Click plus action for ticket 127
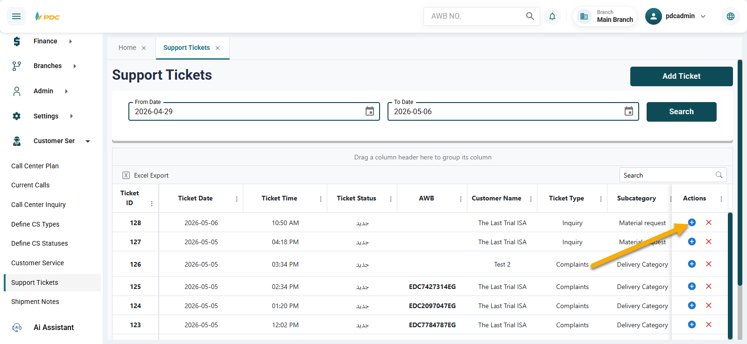 tap(692, 241)
